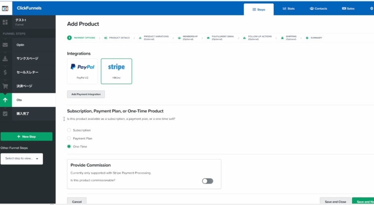Open the Sales tab

348,8
